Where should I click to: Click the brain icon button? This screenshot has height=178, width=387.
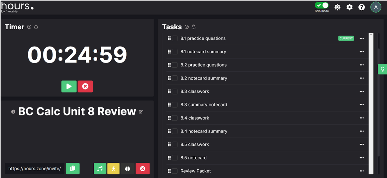tap(128, 169)
